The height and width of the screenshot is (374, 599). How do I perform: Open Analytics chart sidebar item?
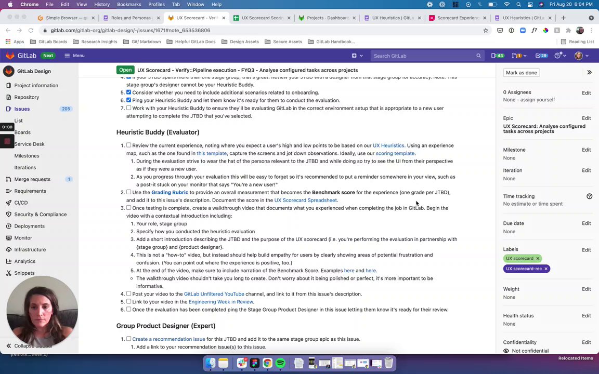point(24,261)
